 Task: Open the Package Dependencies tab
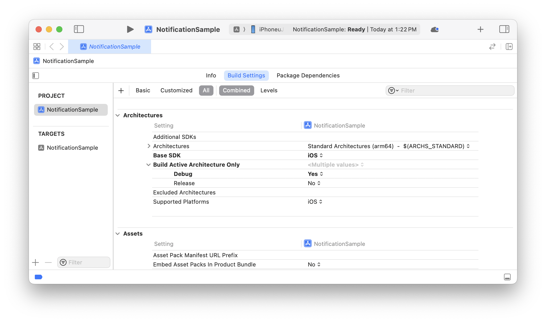click(x=308, y=76)
